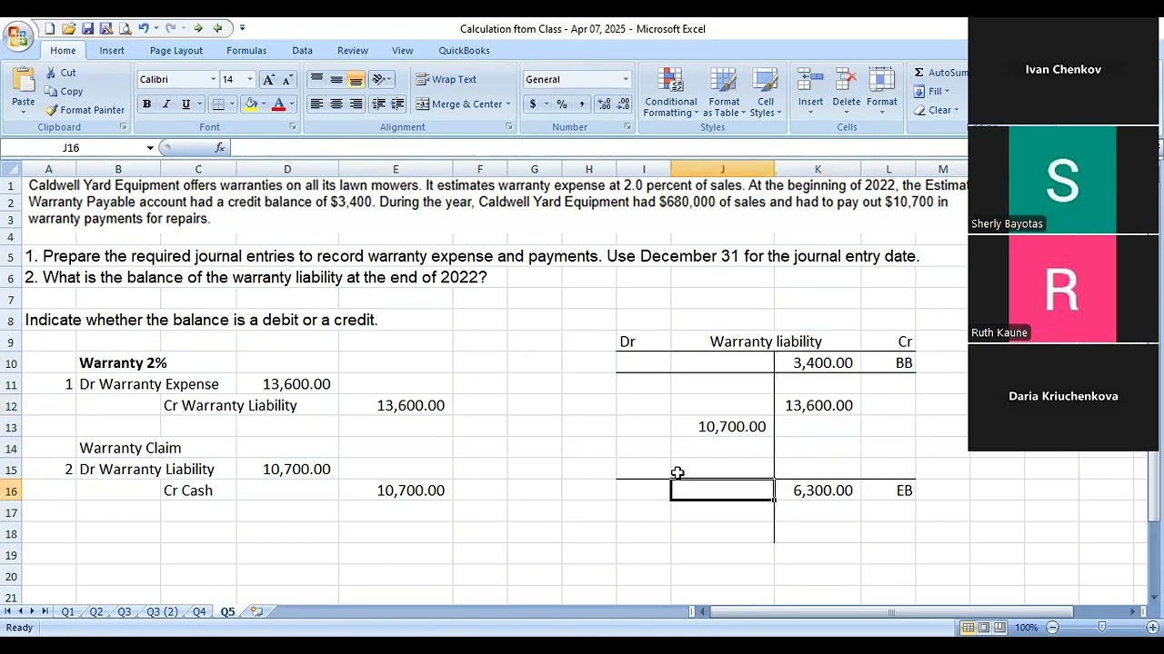The width and height of the screenshot is (1164, 654).
Task: Click the Increase Decimal icon
Action: click(604, 104)
